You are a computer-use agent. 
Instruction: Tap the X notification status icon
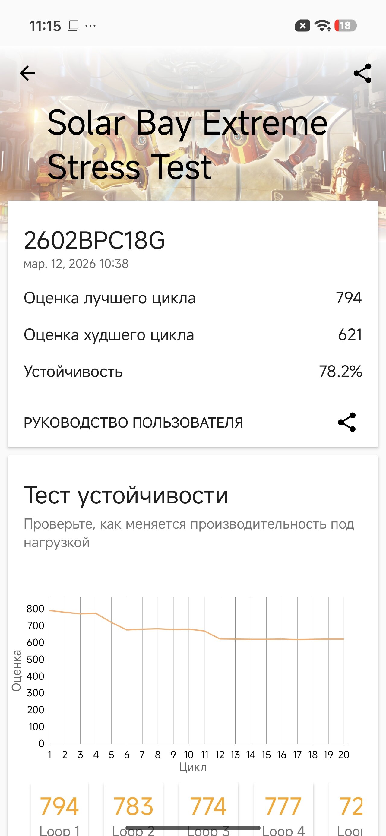tap(302, 26)
